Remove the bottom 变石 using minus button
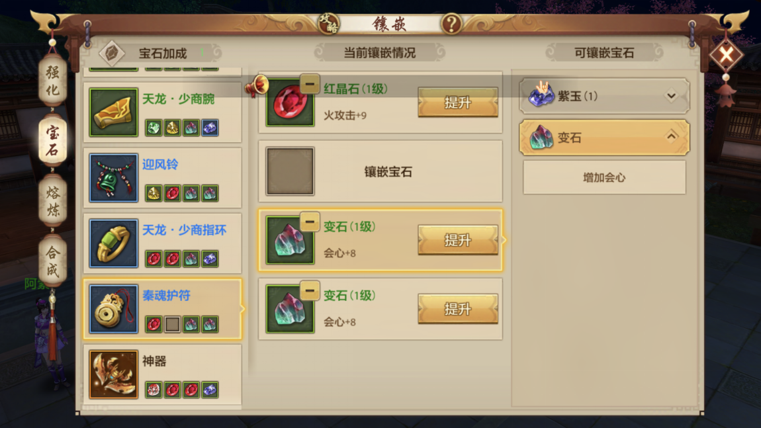 310,290
